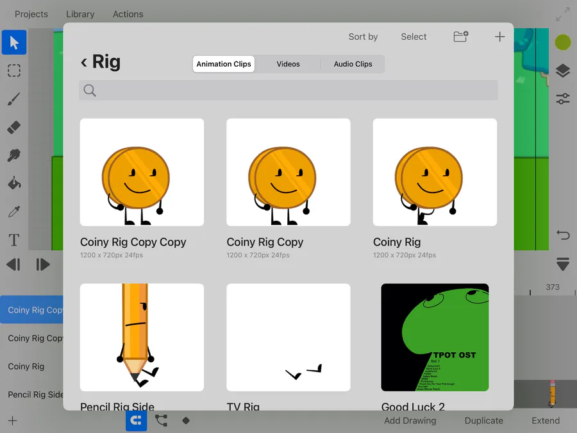
Task: Click the "Coiny Rig Copy Copy" clip title
Action: coord(133,242)
